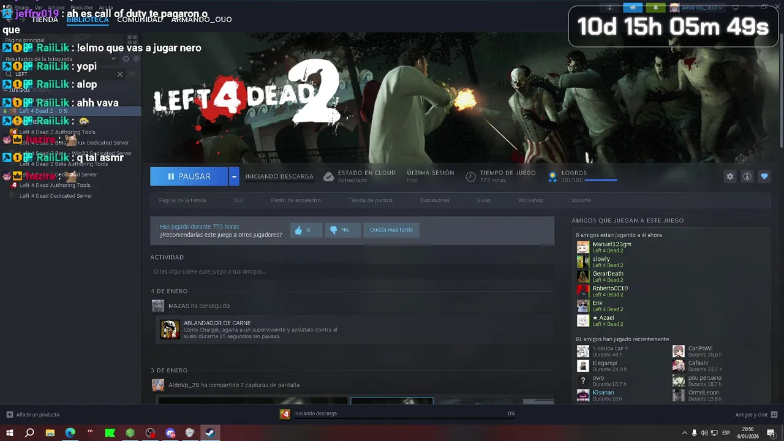Screen dimensions: 784x441
Task: Open friend Elegampi profile
Action: pos(605,363)
